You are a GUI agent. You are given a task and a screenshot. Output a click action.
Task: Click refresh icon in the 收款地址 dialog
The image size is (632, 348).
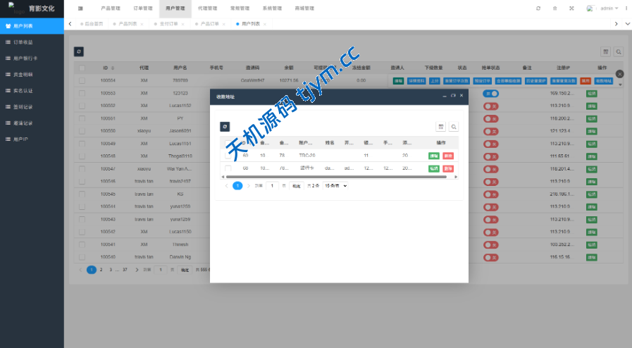click(x=225, y=127)
